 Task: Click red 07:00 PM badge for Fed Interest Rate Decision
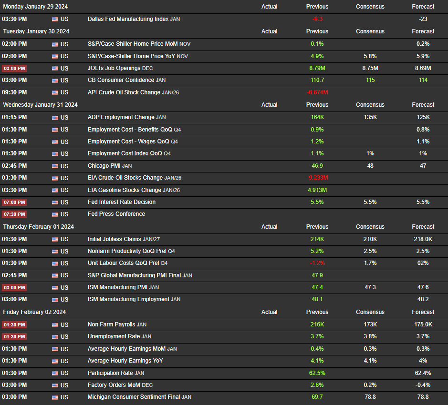(x=14, y=202)
